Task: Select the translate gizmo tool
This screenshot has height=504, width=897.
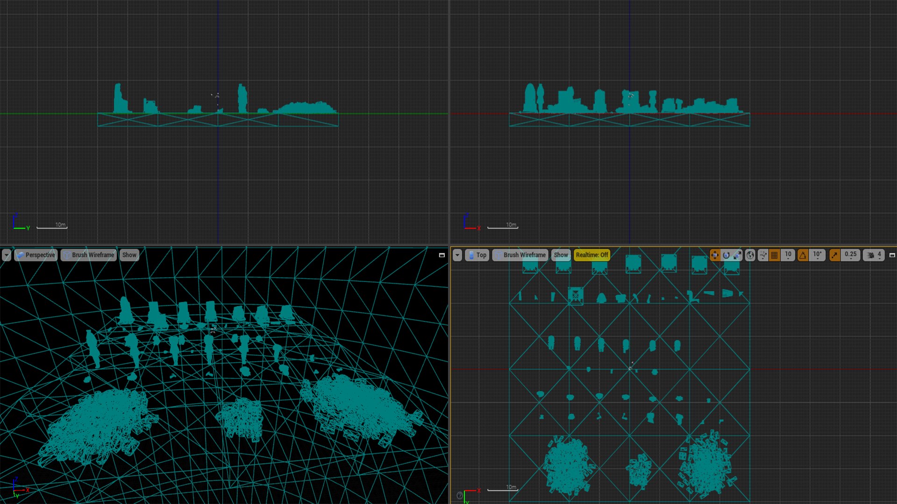Action: [x=715, y=255]
